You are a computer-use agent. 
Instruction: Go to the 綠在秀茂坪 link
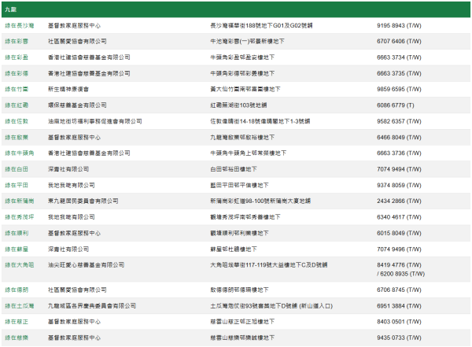tap(17, 216)
